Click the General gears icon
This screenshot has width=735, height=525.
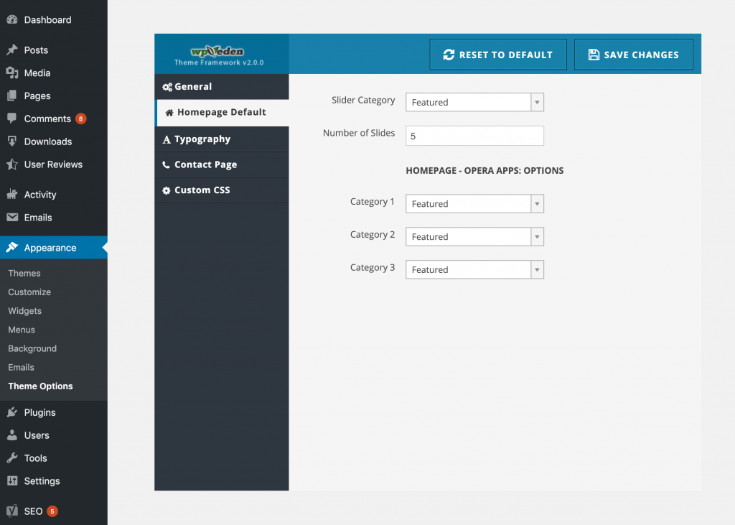coord(167,87)
